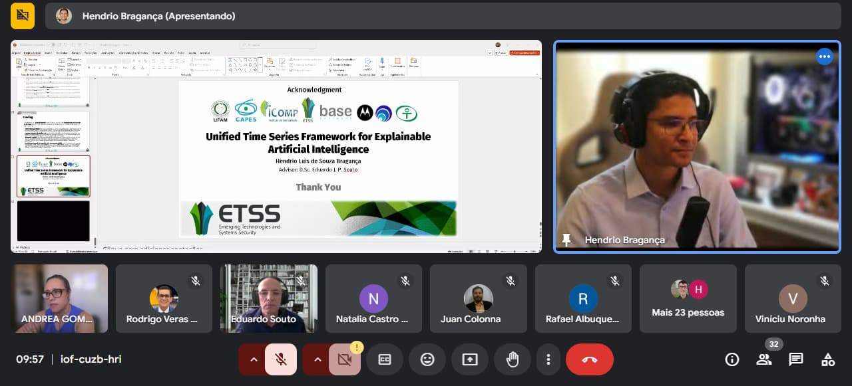Click the presentation-off icon at top left
This screenshot has height=386, width=852.
(x=23, y=16)
